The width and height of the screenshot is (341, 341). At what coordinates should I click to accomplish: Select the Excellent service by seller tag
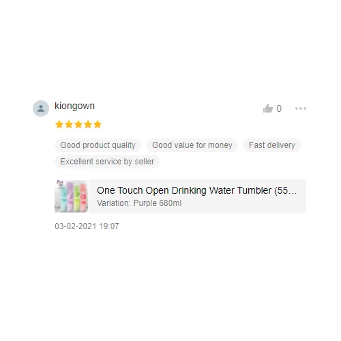(x=107, y=162)
